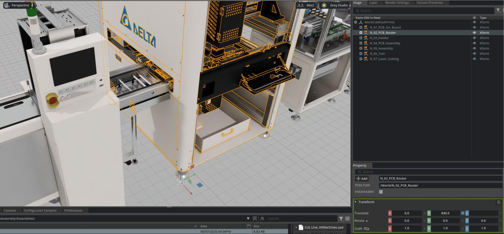504x234 pixels.
Task: Open the content browser hamburger options menu
Action: (x=347, y=219)
